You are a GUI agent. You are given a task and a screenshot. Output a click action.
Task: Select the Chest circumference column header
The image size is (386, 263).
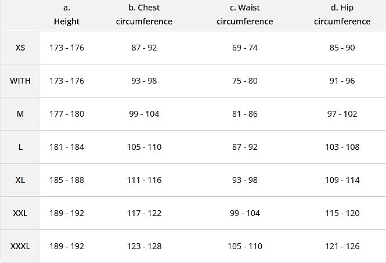[144, 15]
